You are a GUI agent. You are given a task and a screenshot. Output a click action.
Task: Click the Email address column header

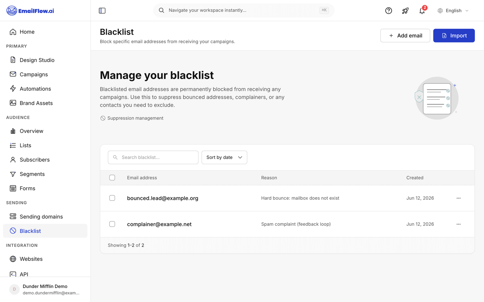click(142, 178)
